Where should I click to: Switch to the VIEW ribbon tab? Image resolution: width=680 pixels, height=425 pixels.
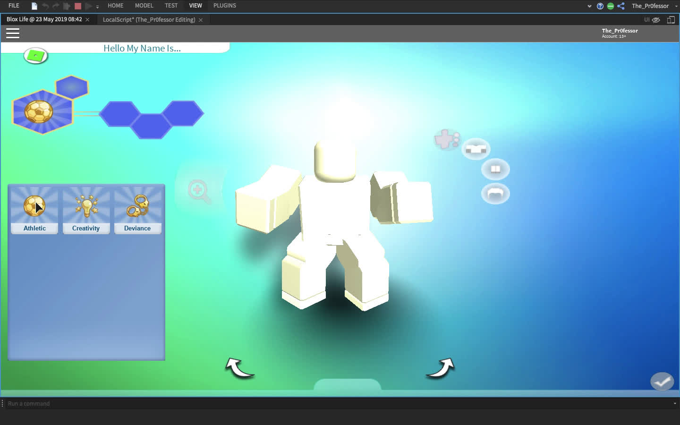(195, 6)
